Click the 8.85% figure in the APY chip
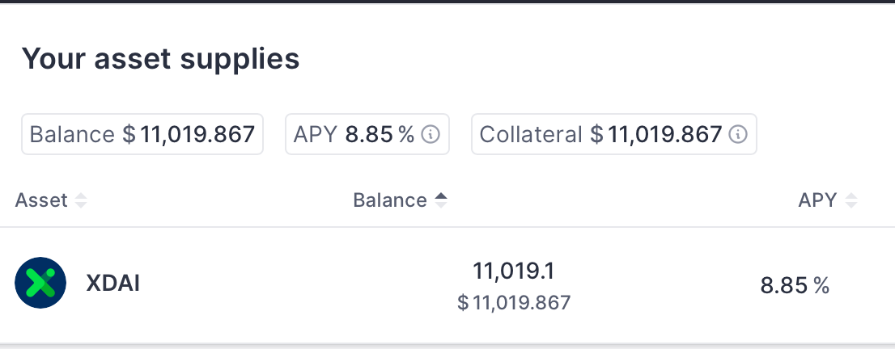The height and width of the screenshot is (349, 895). pos(380,135)
